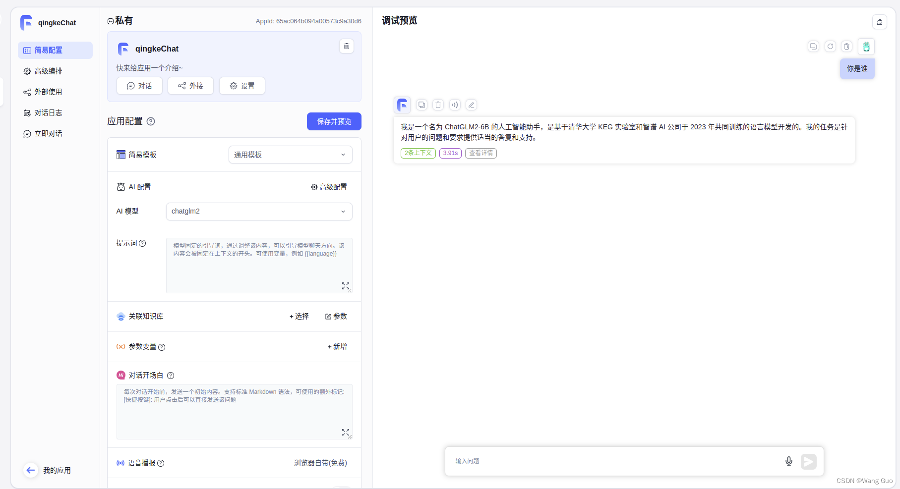Open 设置 on the app card
This screenshot has width=900, height=489.
242,86
